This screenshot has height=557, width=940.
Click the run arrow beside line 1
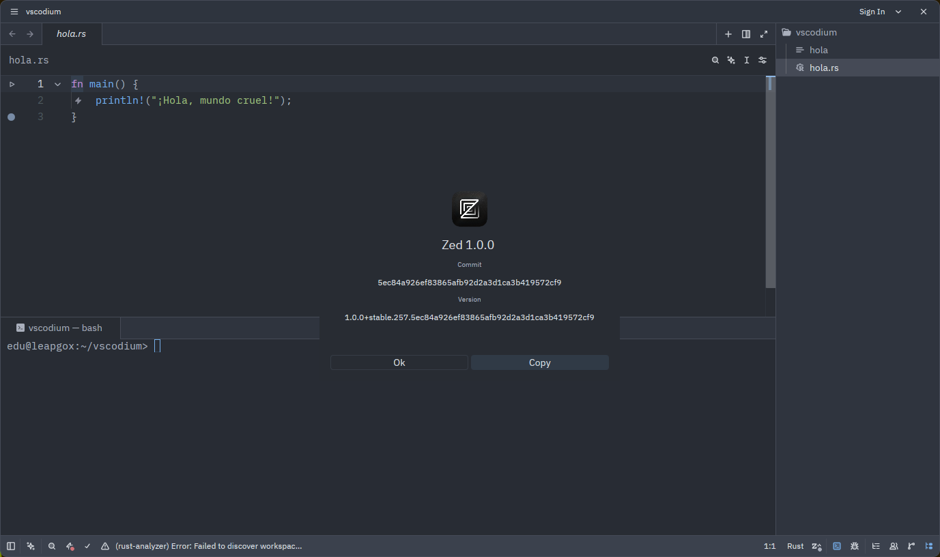[12, 84]
